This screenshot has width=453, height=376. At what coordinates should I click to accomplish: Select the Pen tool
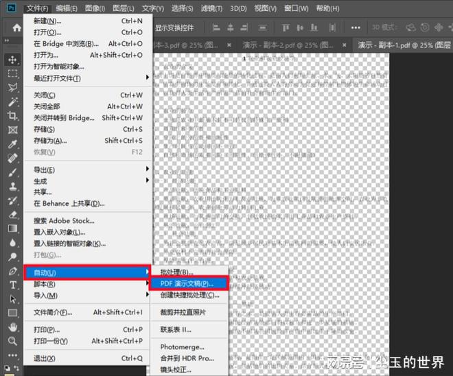[x=12, y=271]
